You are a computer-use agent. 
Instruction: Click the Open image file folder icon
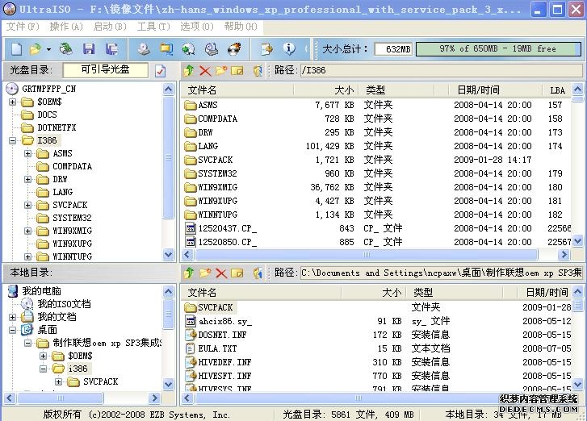(x=36, y=49)
